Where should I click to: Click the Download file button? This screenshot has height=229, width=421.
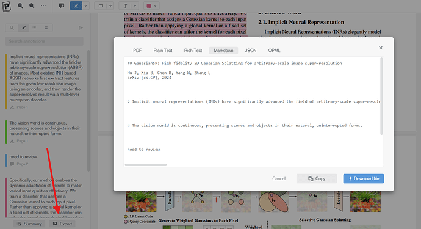pos(364,178)
